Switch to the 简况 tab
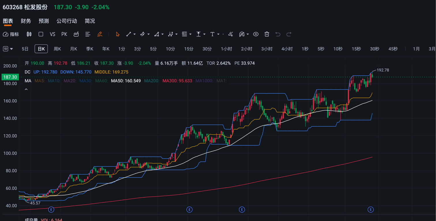The width and height of the screenshot is (436, 221). click(90, 21)
